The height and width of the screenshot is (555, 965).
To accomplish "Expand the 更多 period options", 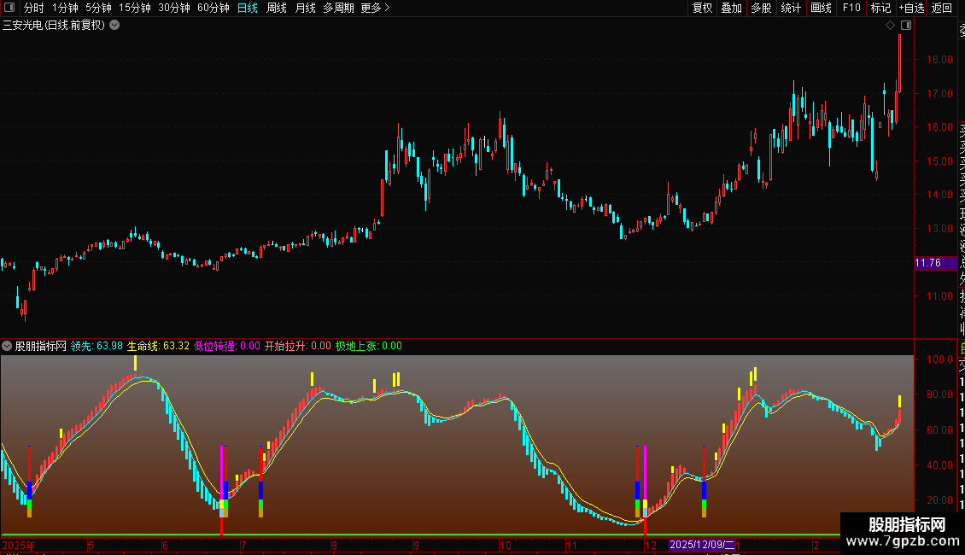I will point(375,8).
